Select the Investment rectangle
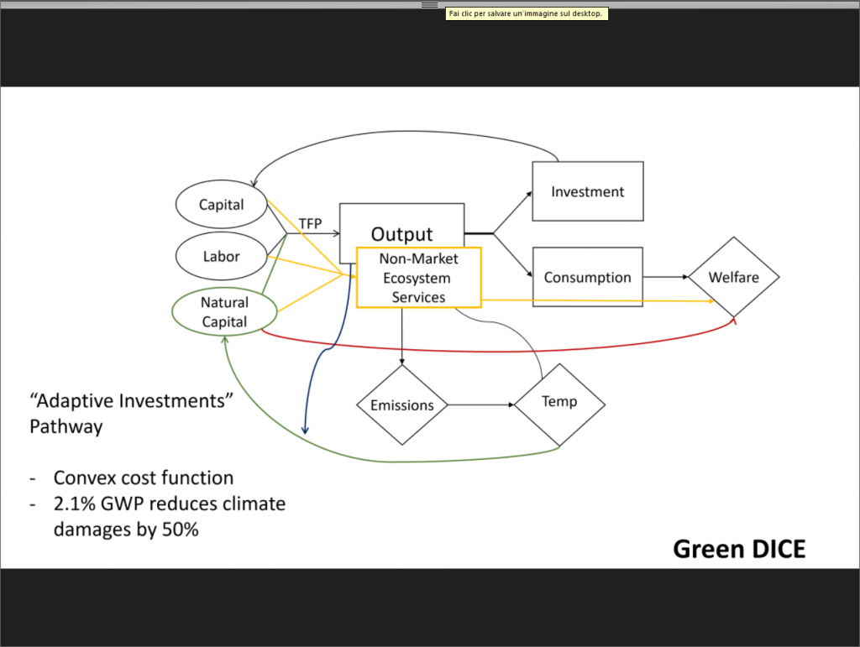The width and height of the screenshot is (860, 647). (x=587, y=191)
